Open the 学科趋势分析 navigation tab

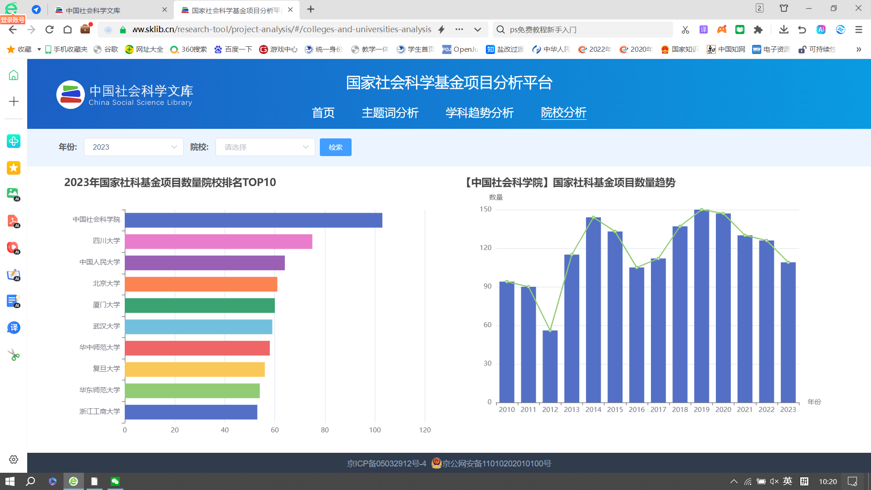(480, 113)
